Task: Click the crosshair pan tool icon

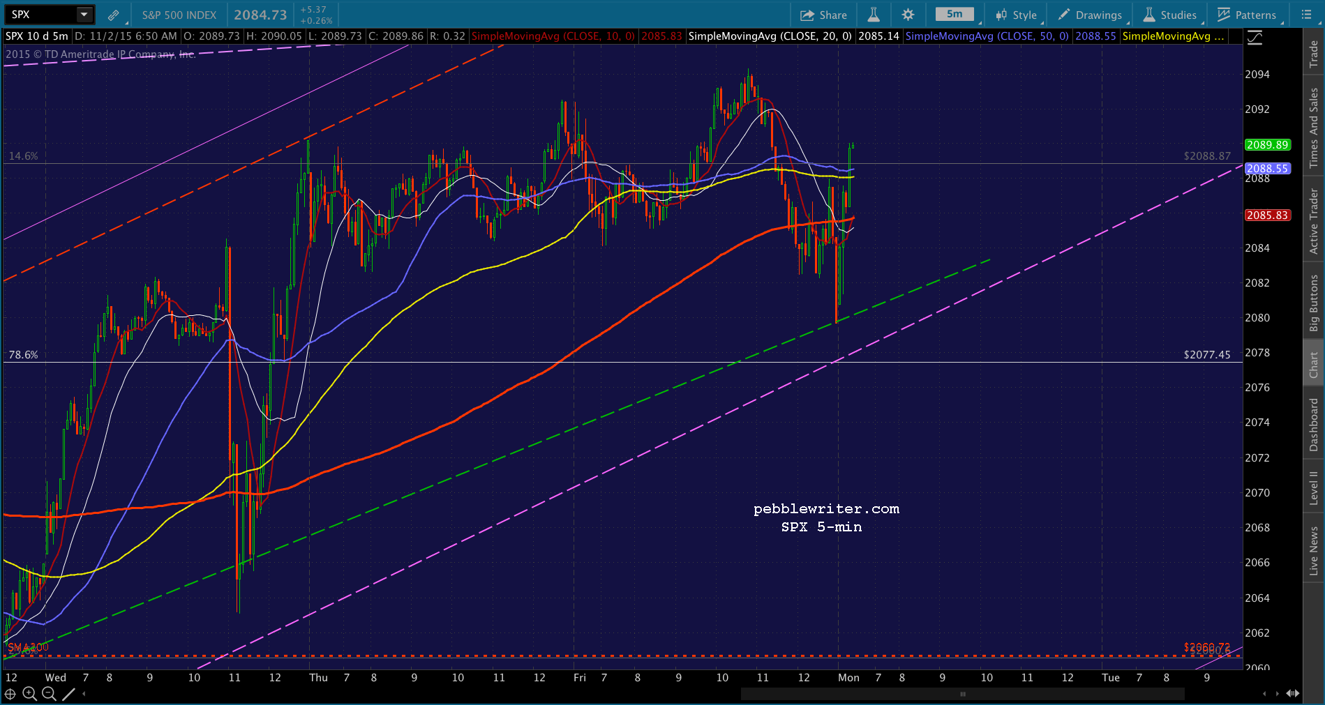Action: 10,694
